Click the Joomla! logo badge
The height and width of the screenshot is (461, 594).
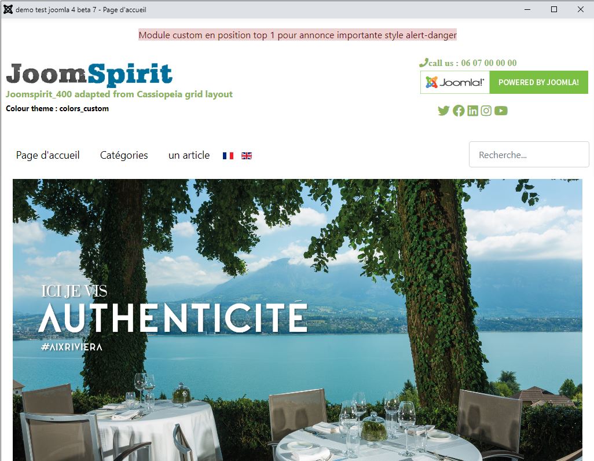point(455,82)
